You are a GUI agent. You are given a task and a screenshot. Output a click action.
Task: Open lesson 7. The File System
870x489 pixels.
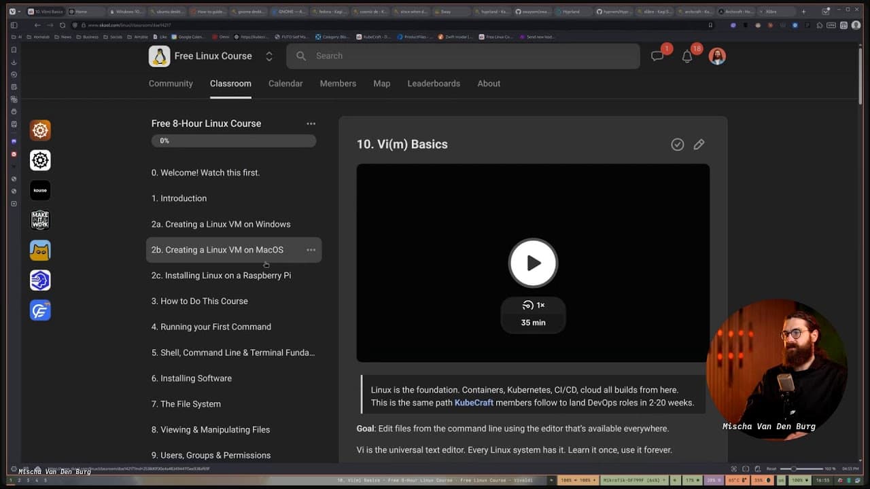(x=186, y=404)
